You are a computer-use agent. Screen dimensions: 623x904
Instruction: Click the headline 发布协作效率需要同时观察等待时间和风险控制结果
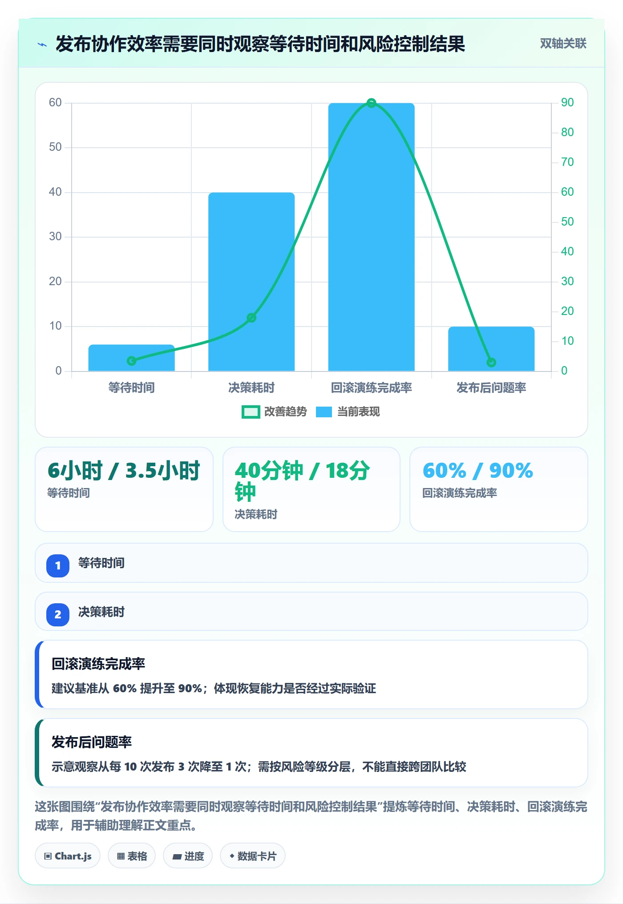[x=260, y=44]
